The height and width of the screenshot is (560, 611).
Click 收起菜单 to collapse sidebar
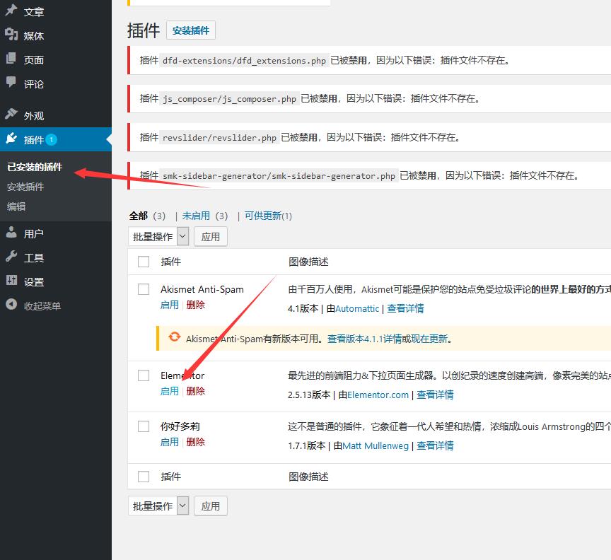click(x=42, y=306)
